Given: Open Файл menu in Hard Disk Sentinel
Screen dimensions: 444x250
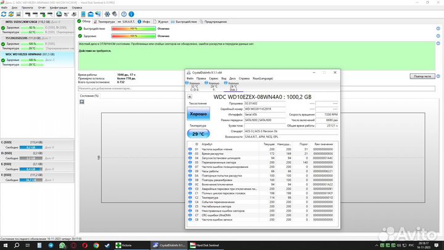Looking at the screenshot, I should coord(4,7).
